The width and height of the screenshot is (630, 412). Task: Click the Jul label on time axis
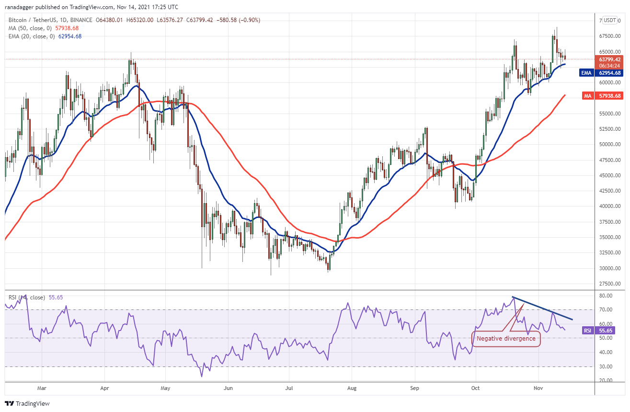click(x=289, y=389)
